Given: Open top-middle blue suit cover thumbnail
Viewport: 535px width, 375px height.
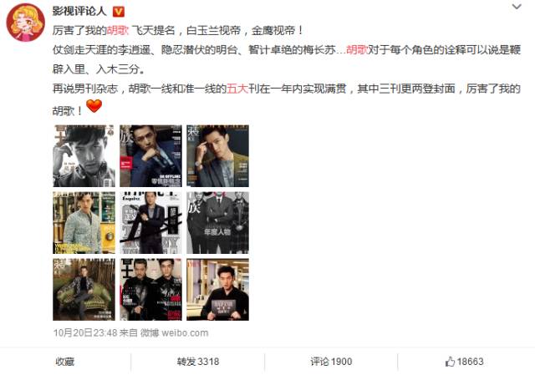Looking at the screenshot, I should point(150,156).
